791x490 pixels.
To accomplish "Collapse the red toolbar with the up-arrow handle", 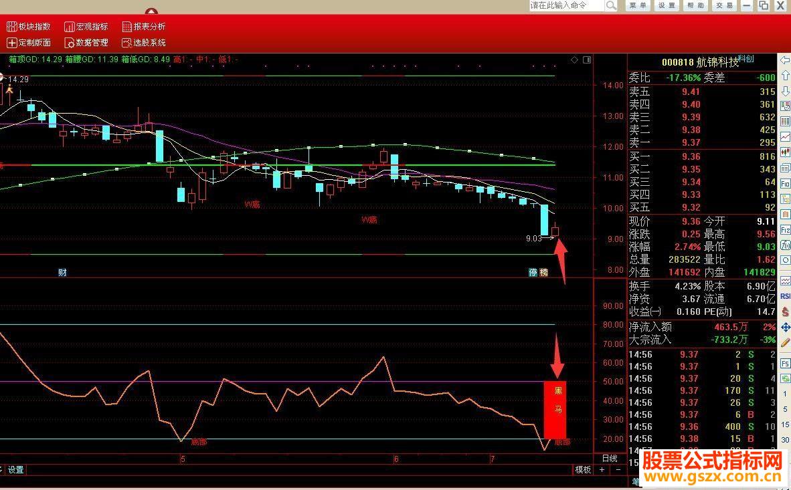I will tap(151, 11).
